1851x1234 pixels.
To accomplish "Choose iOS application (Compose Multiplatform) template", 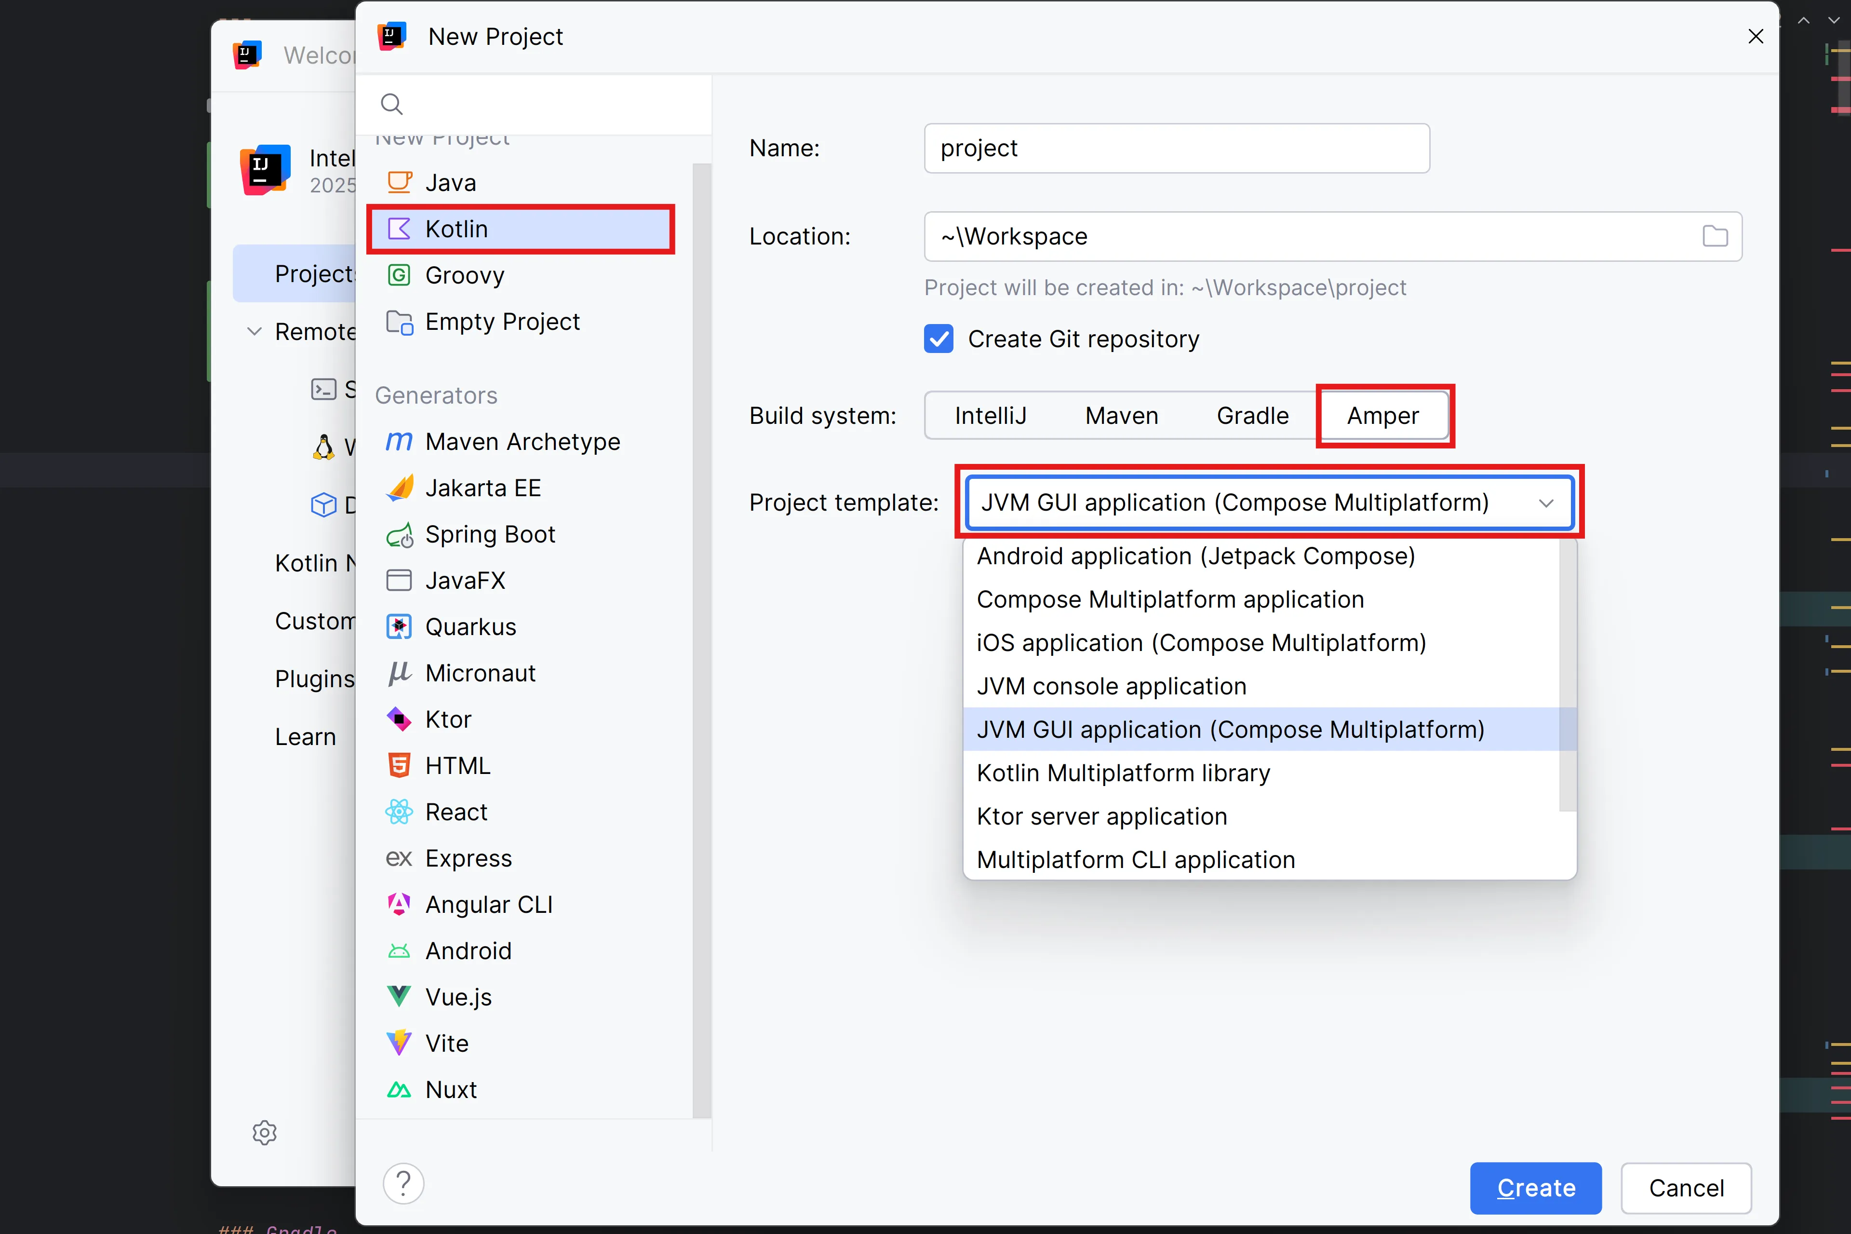I will pos(1262,643).
